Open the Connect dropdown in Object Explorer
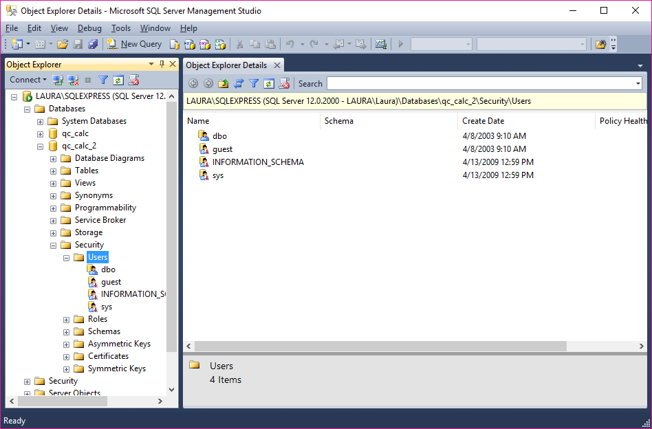This screenshot has width=652, height=429. (x=28, y=80)
